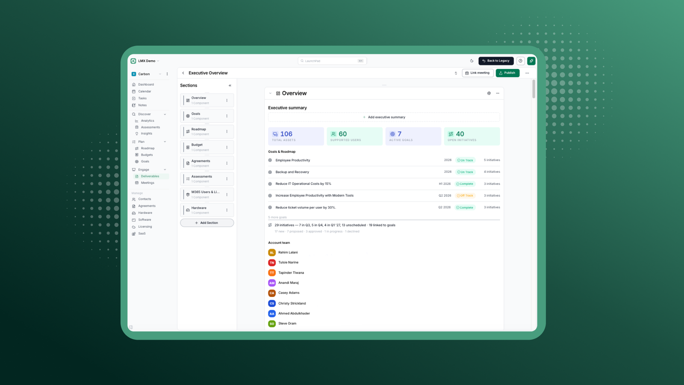Collapse the Sections panel
This screenshot has height=385, width=684.
pos(230,86)
